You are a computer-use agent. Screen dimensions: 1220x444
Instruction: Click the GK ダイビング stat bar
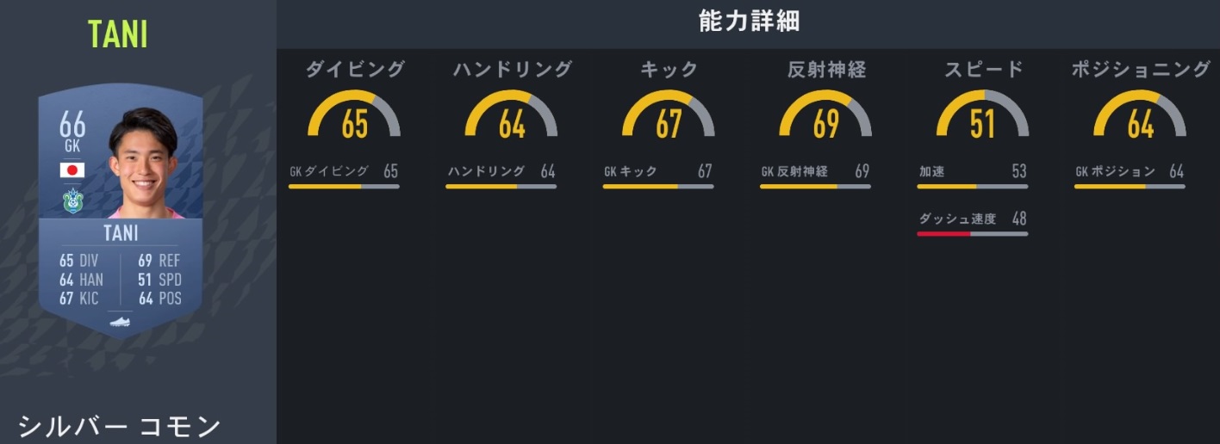point(344,186)
